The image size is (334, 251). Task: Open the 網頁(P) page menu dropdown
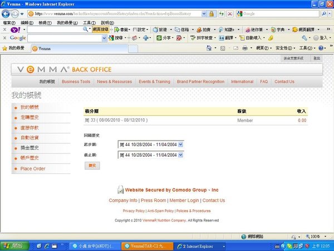[x=264, y=48]
